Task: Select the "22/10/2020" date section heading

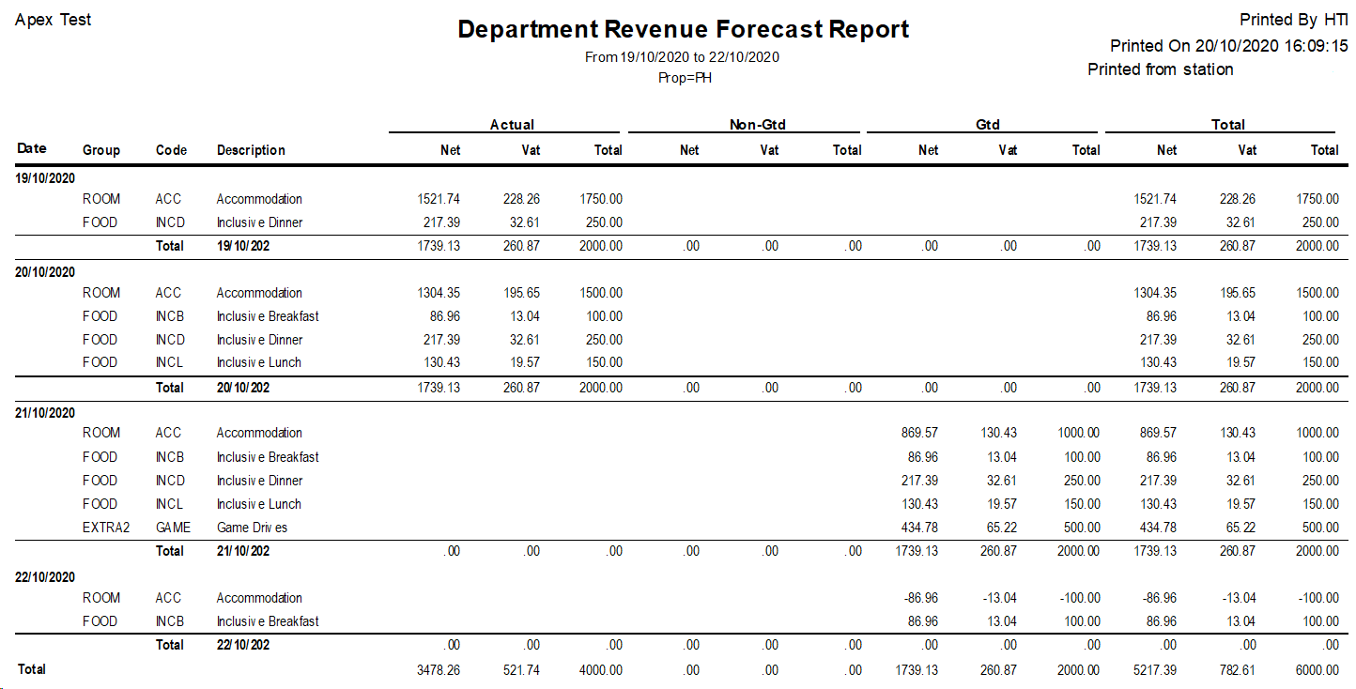Action: 46,576
